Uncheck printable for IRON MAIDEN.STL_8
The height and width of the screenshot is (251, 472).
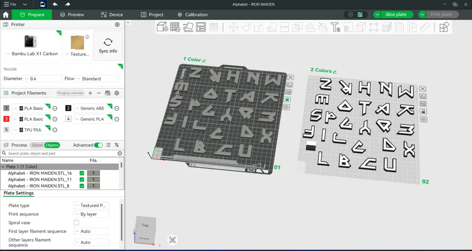[x=82, y=186]
